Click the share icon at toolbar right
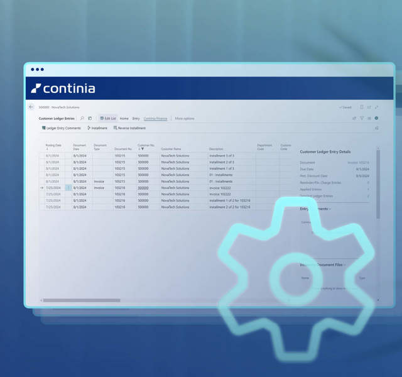 click(x=354, y=118)
